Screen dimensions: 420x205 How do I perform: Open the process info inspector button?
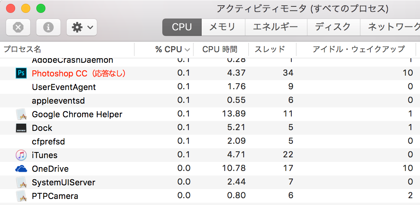click(48, 27)
